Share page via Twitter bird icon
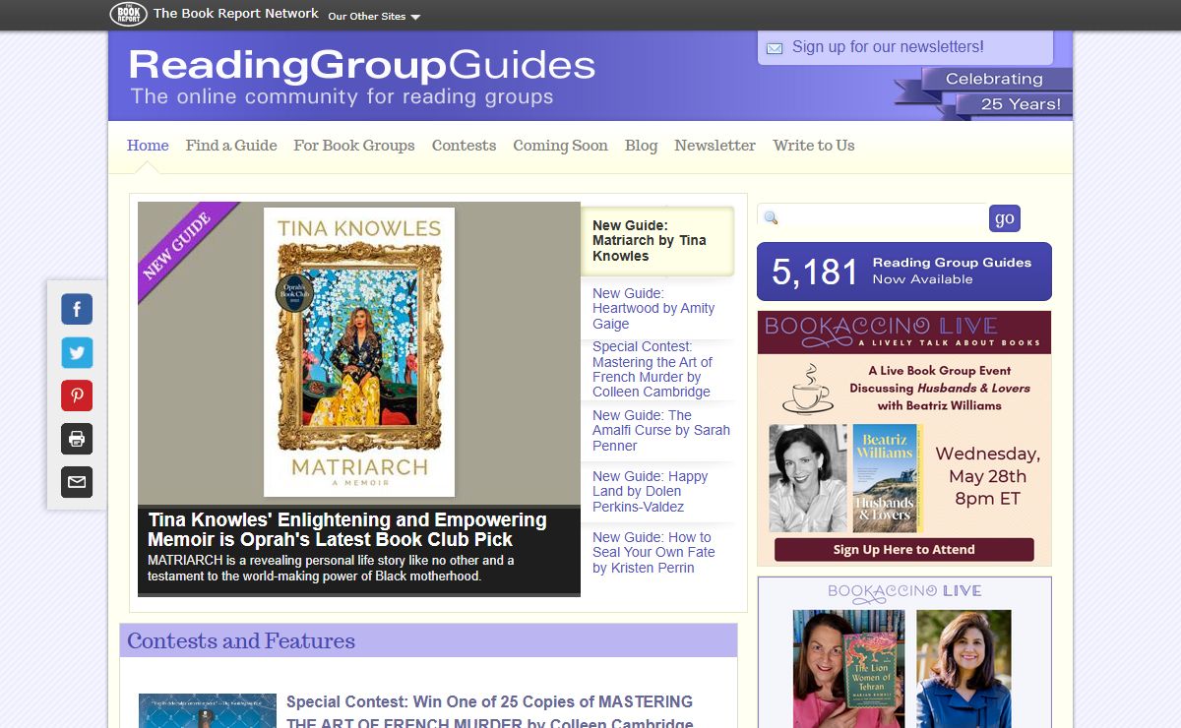 coord(77,352)
